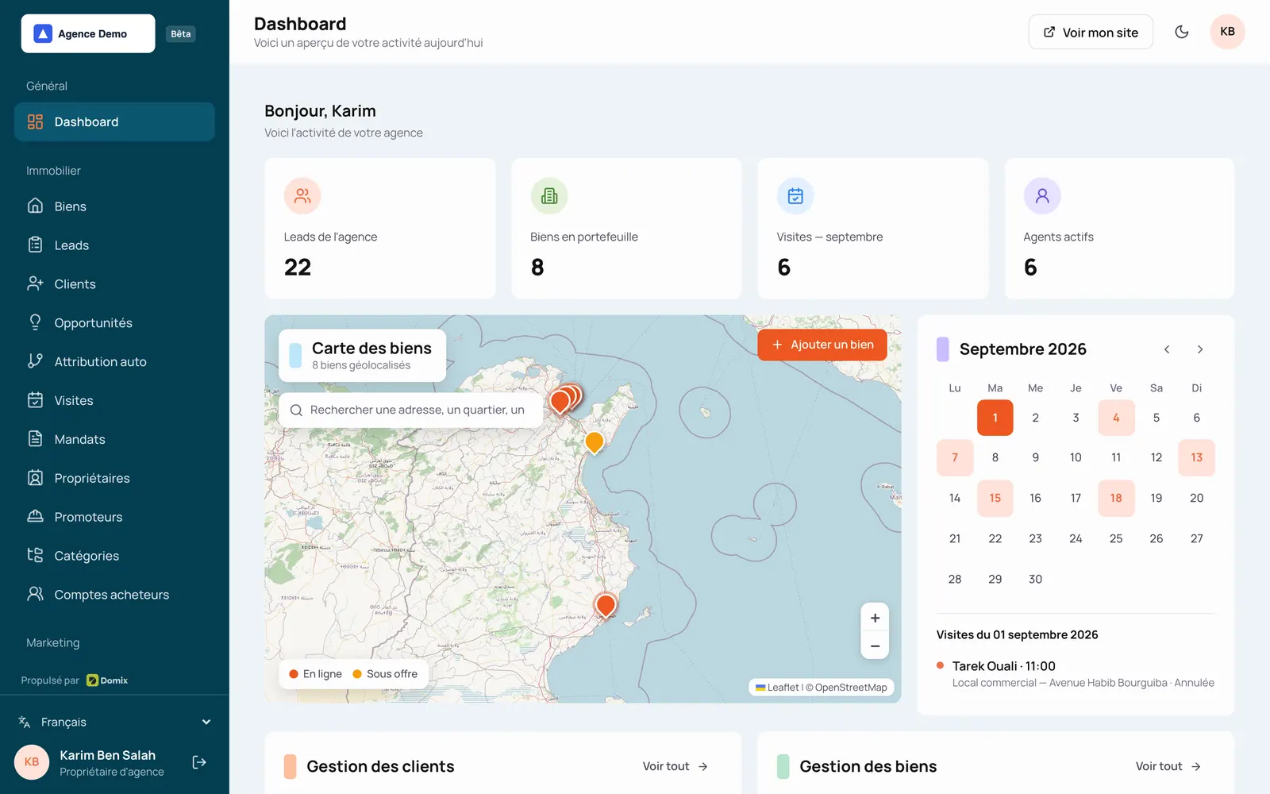
Task: Open the Mandats menu item
Action: tap(114, 439)
